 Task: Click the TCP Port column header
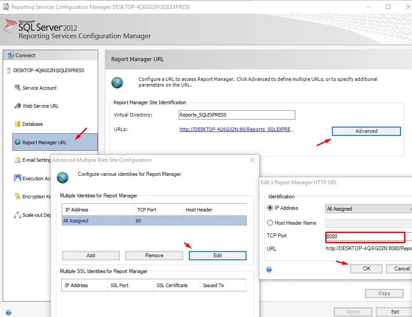(158, 210)
